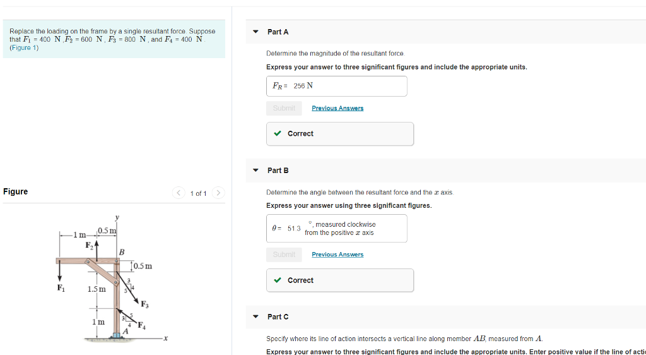Click the θ angle answer field
The height and width of the screenshot is (355, 646).
point(336,228)
